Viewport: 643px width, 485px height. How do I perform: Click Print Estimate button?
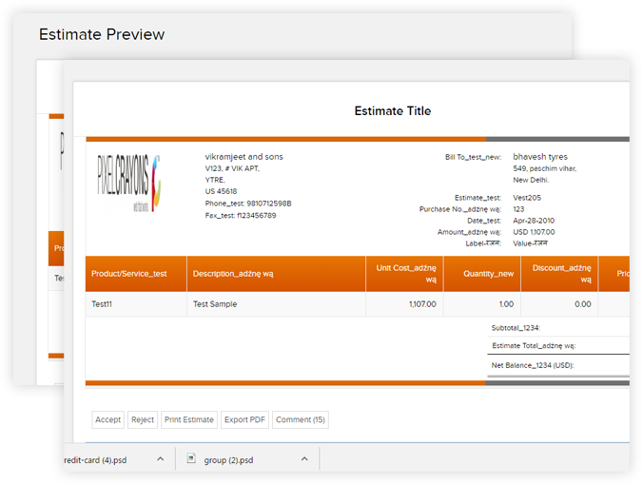coord(189,419)
